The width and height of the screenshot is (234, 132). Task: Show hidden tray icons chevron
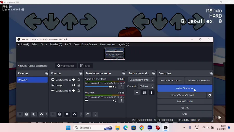184,128
